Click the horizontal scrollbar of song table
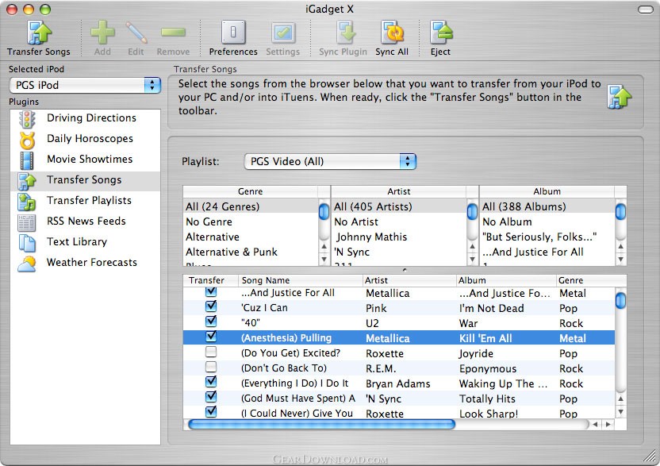 pyautogui.click(x=321, y=424)
